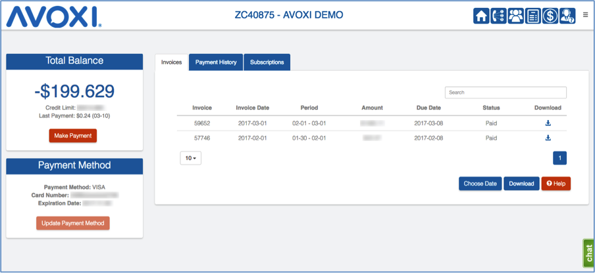Click the red Help button

(x=556, y=184)
